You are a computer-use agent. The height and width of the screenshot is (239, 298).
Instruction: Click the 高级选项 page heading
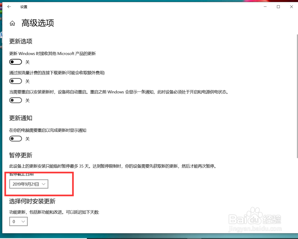point(37,23)
